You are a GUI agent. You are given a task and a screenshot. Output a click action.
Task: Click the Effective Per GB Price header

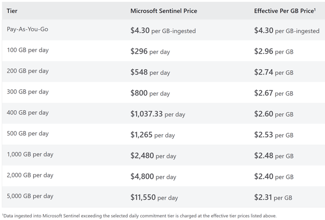click(x=284, y=11)
